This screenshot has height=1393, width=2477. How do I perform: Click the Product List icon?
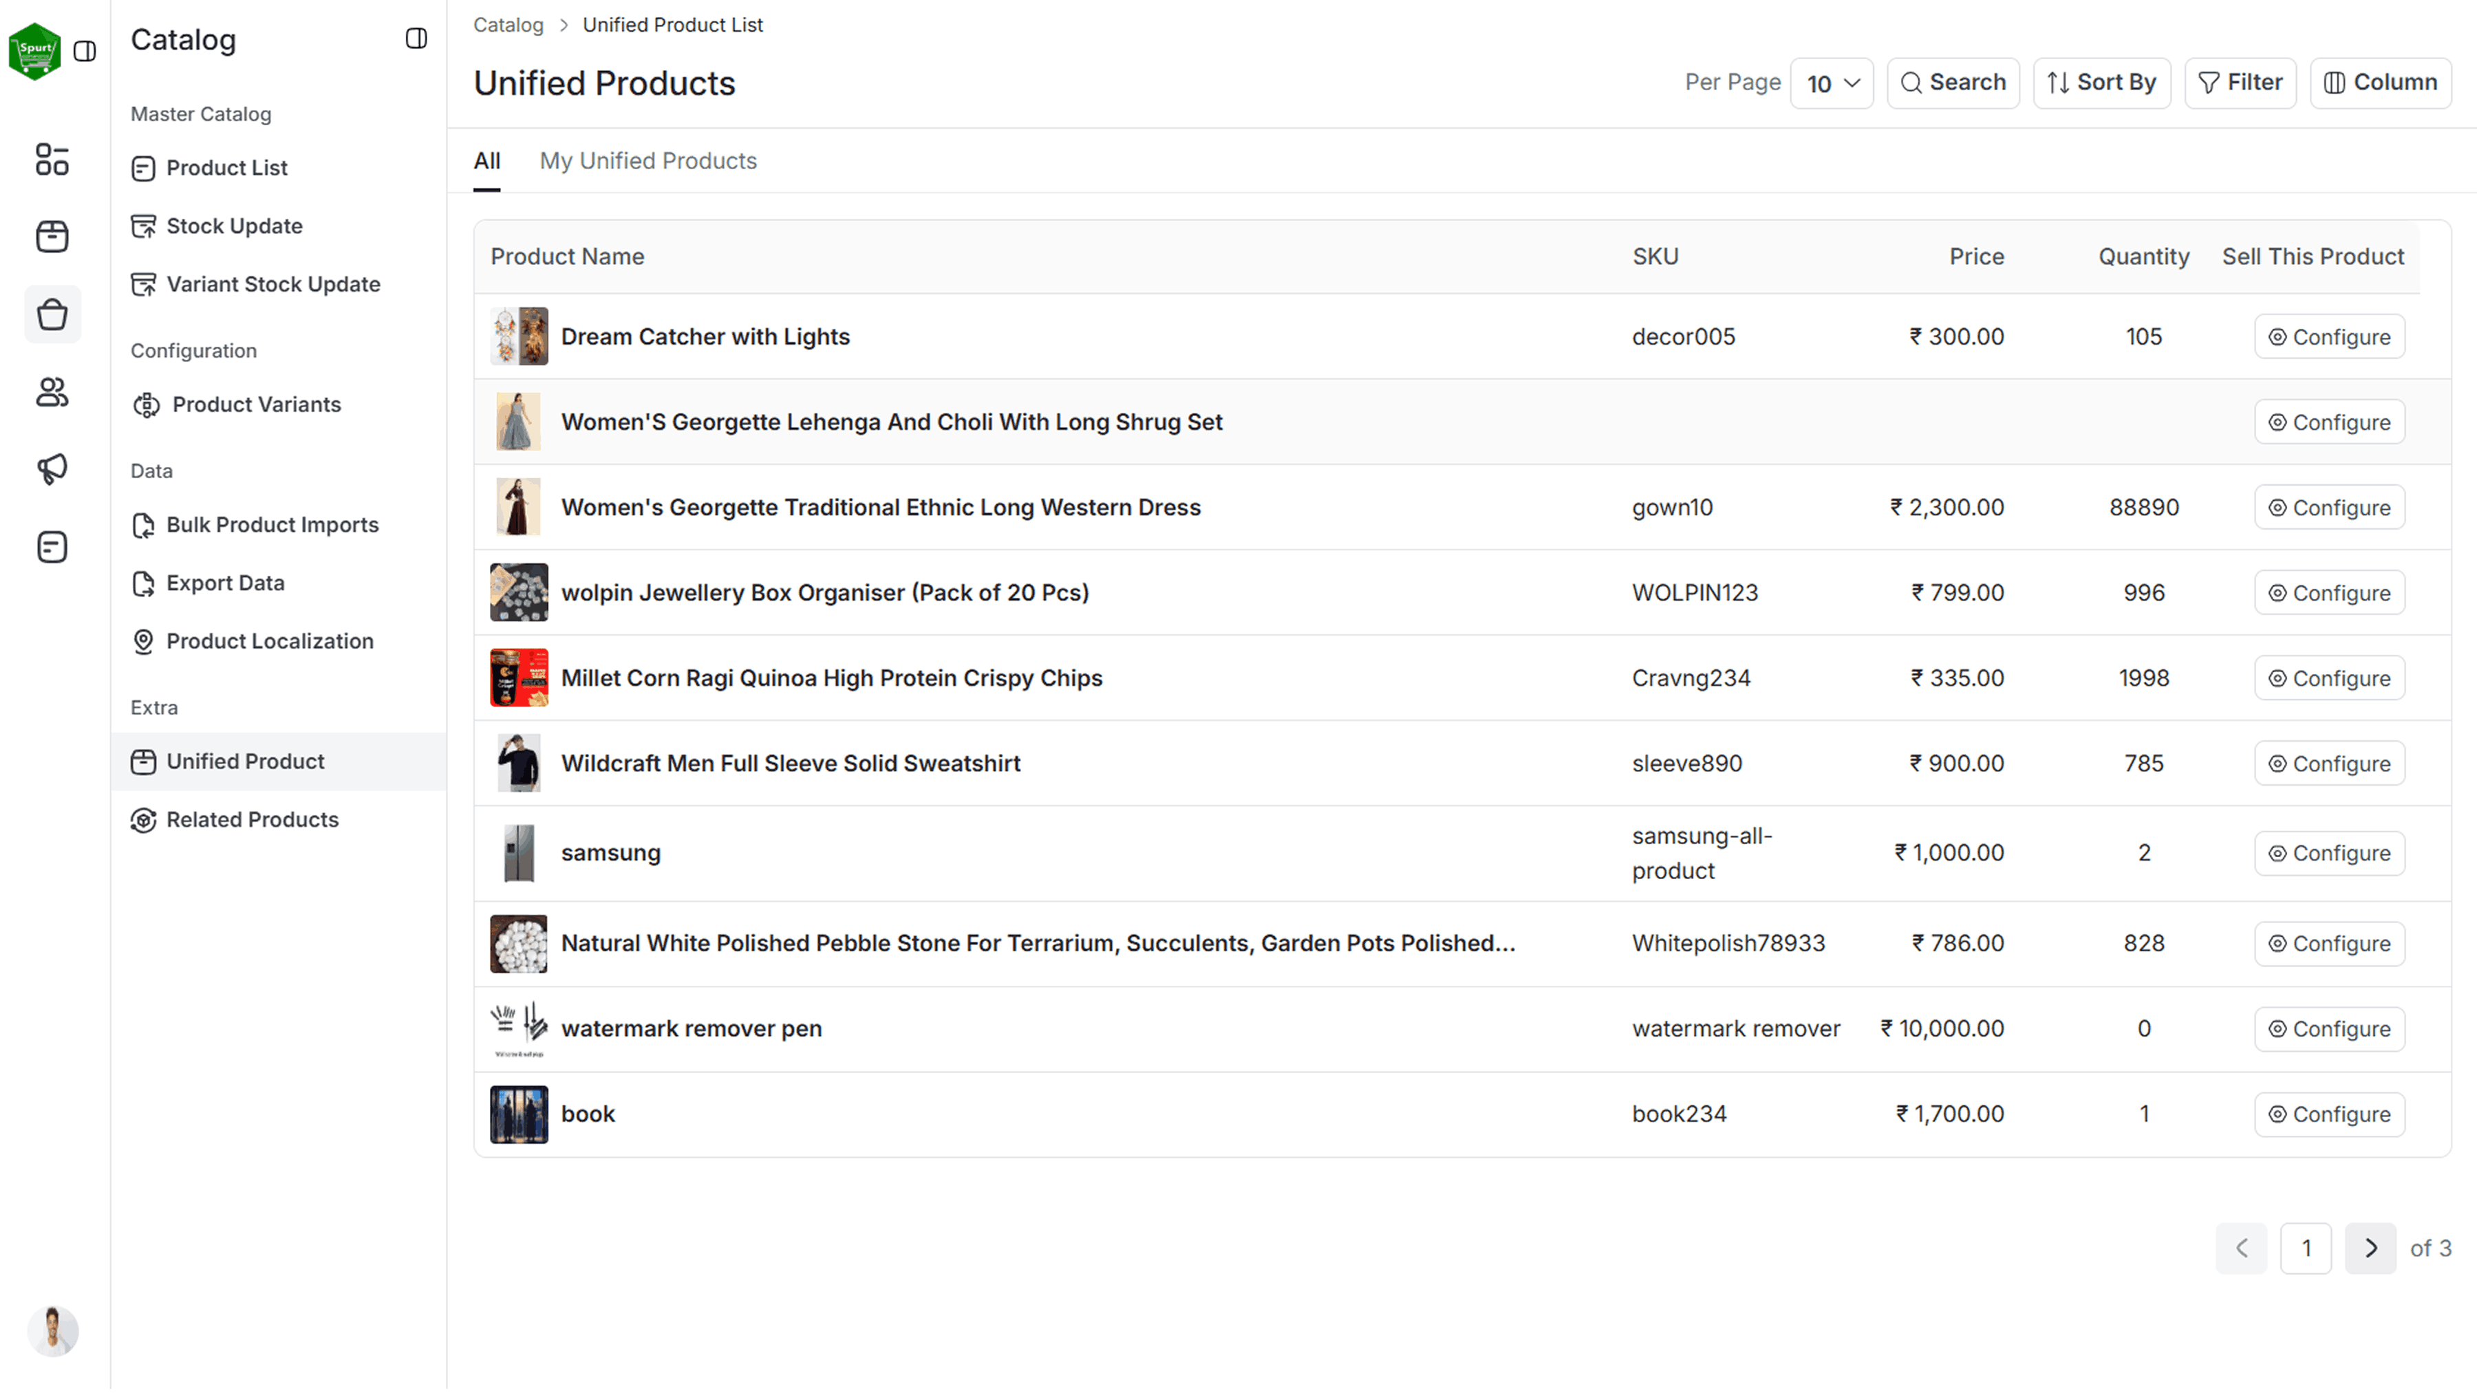pos(143,169)
